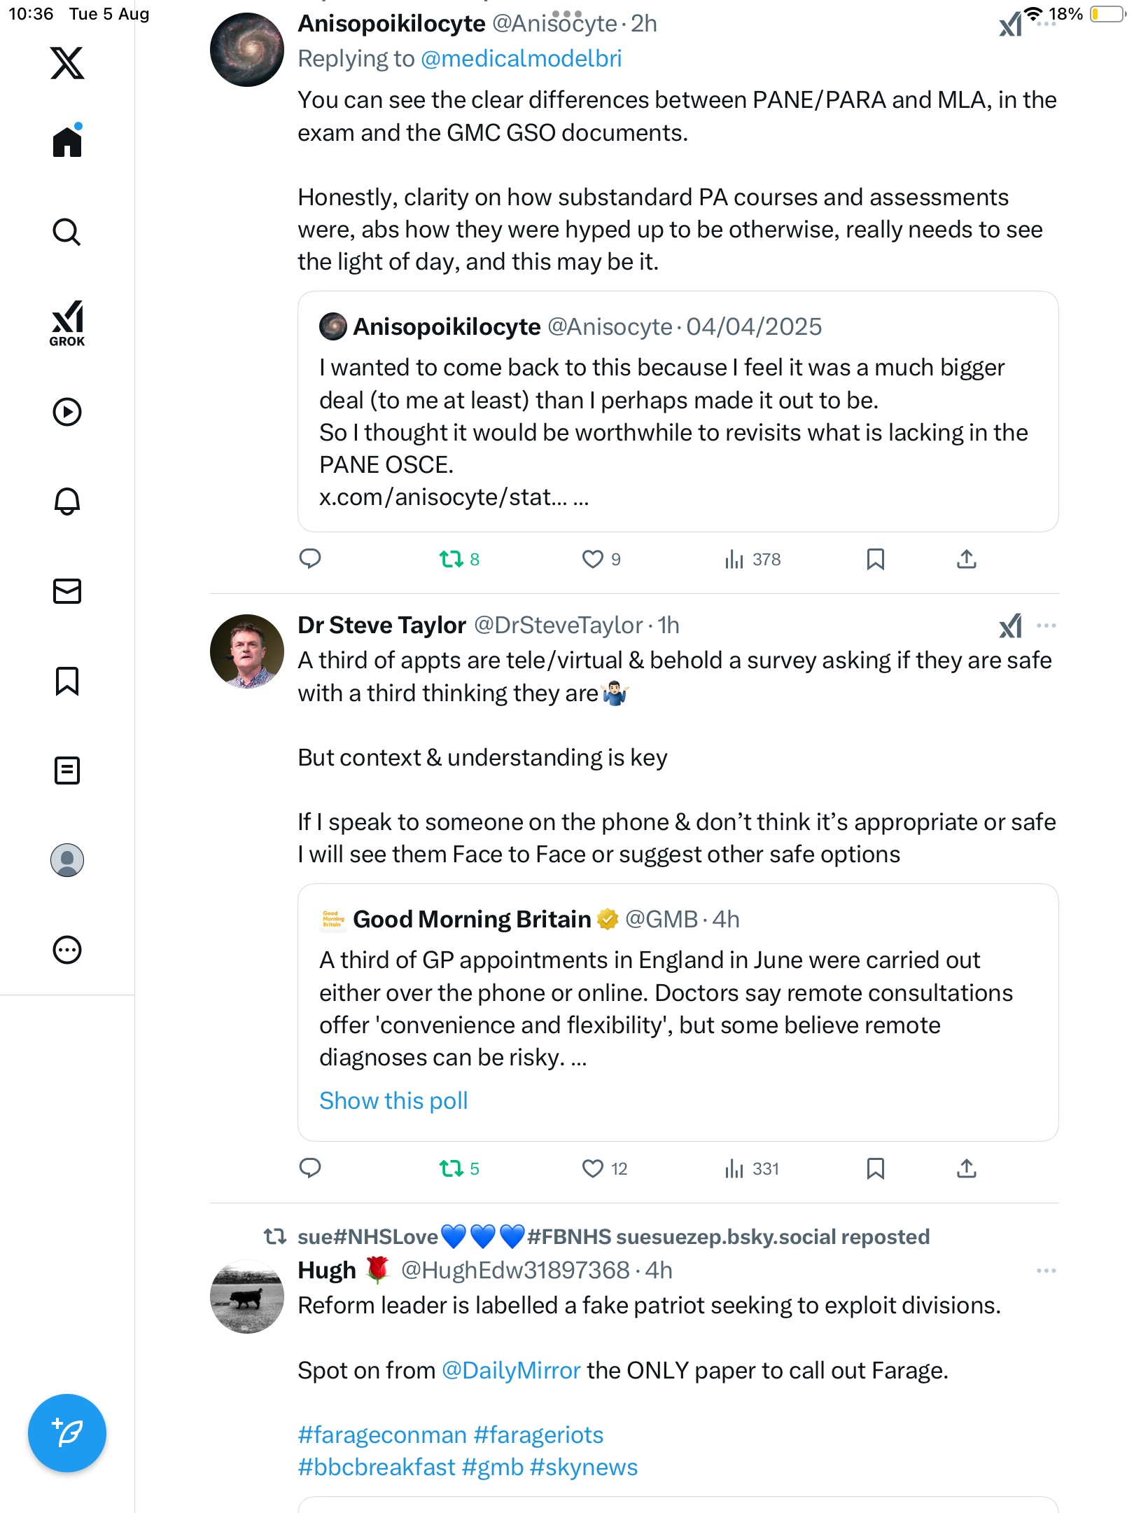Open more options on Dr Steve Taylor's post
Screen dimensions: 1134x1513
coord(1046,626)
